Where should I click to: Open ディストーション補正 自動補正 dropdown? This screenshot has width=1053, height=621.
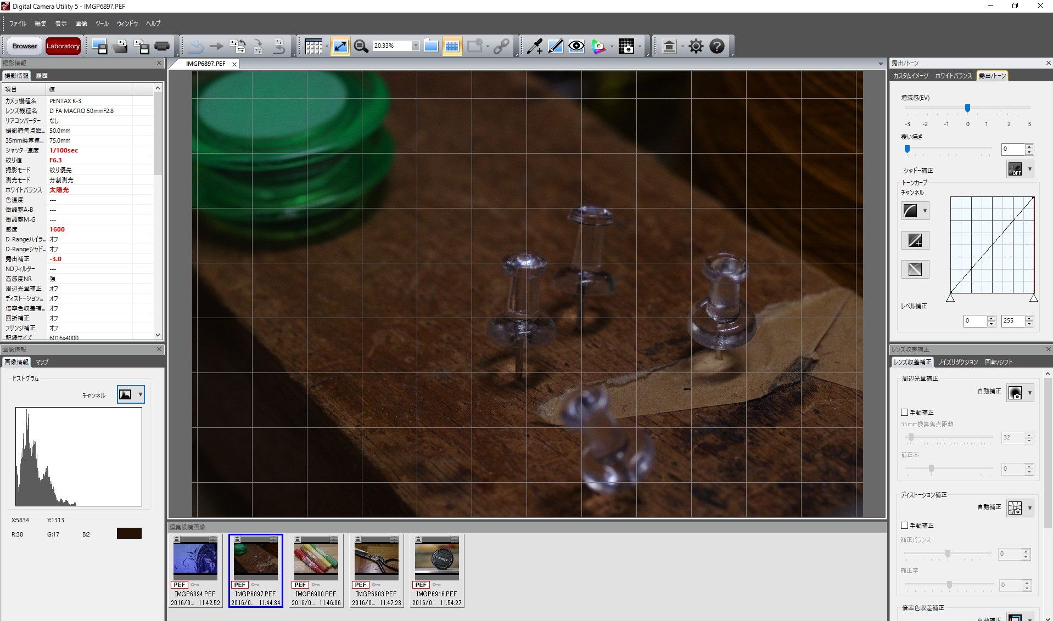click(1021, 508)
